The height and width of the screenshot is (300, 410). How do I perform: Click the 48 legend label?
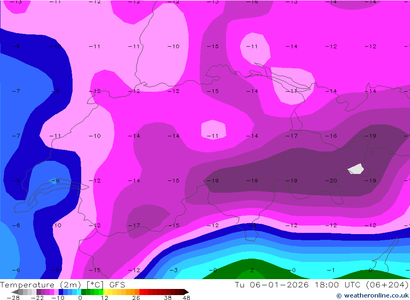[187, 298]
